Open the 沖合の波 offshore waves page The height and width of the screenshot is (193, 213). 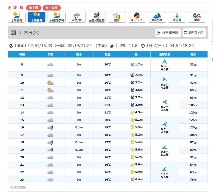[x=157, y=17]
